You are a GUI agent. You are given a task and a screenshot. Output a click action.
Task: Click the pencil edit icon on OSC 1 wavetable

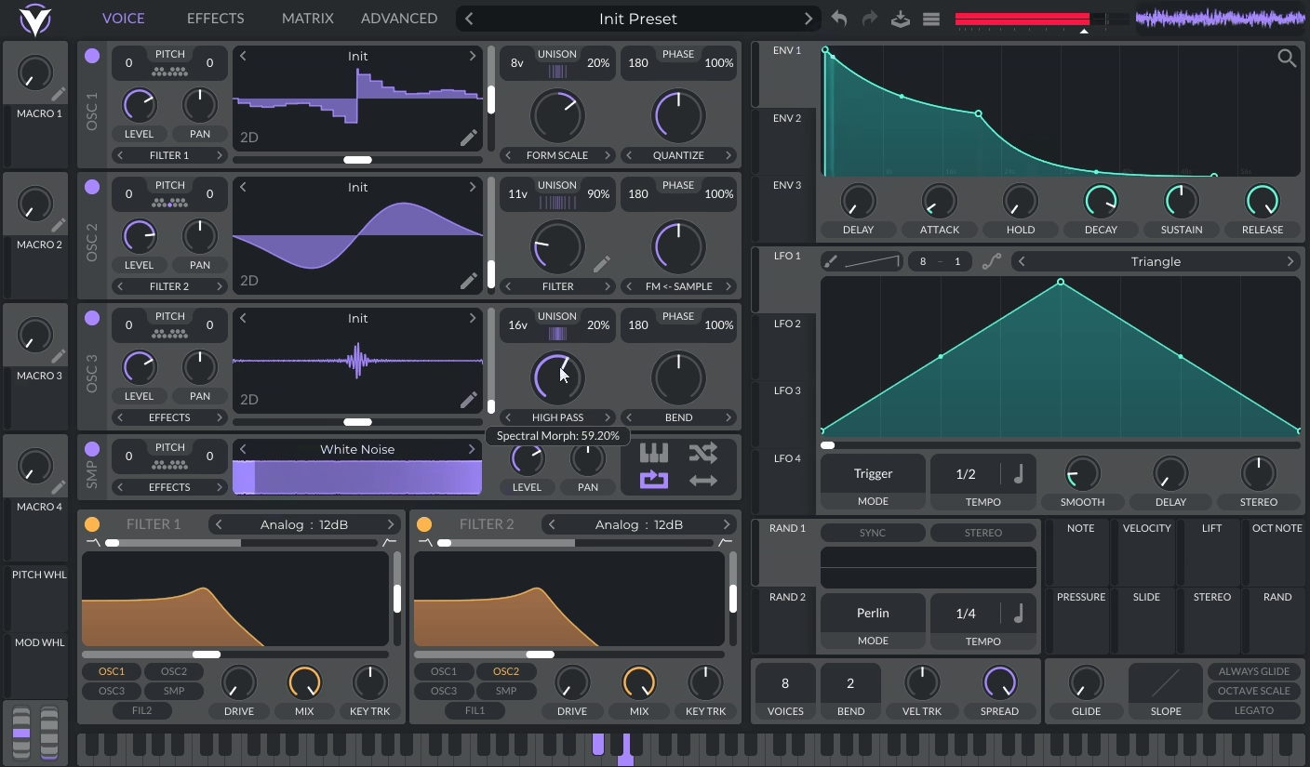(468, 139)
